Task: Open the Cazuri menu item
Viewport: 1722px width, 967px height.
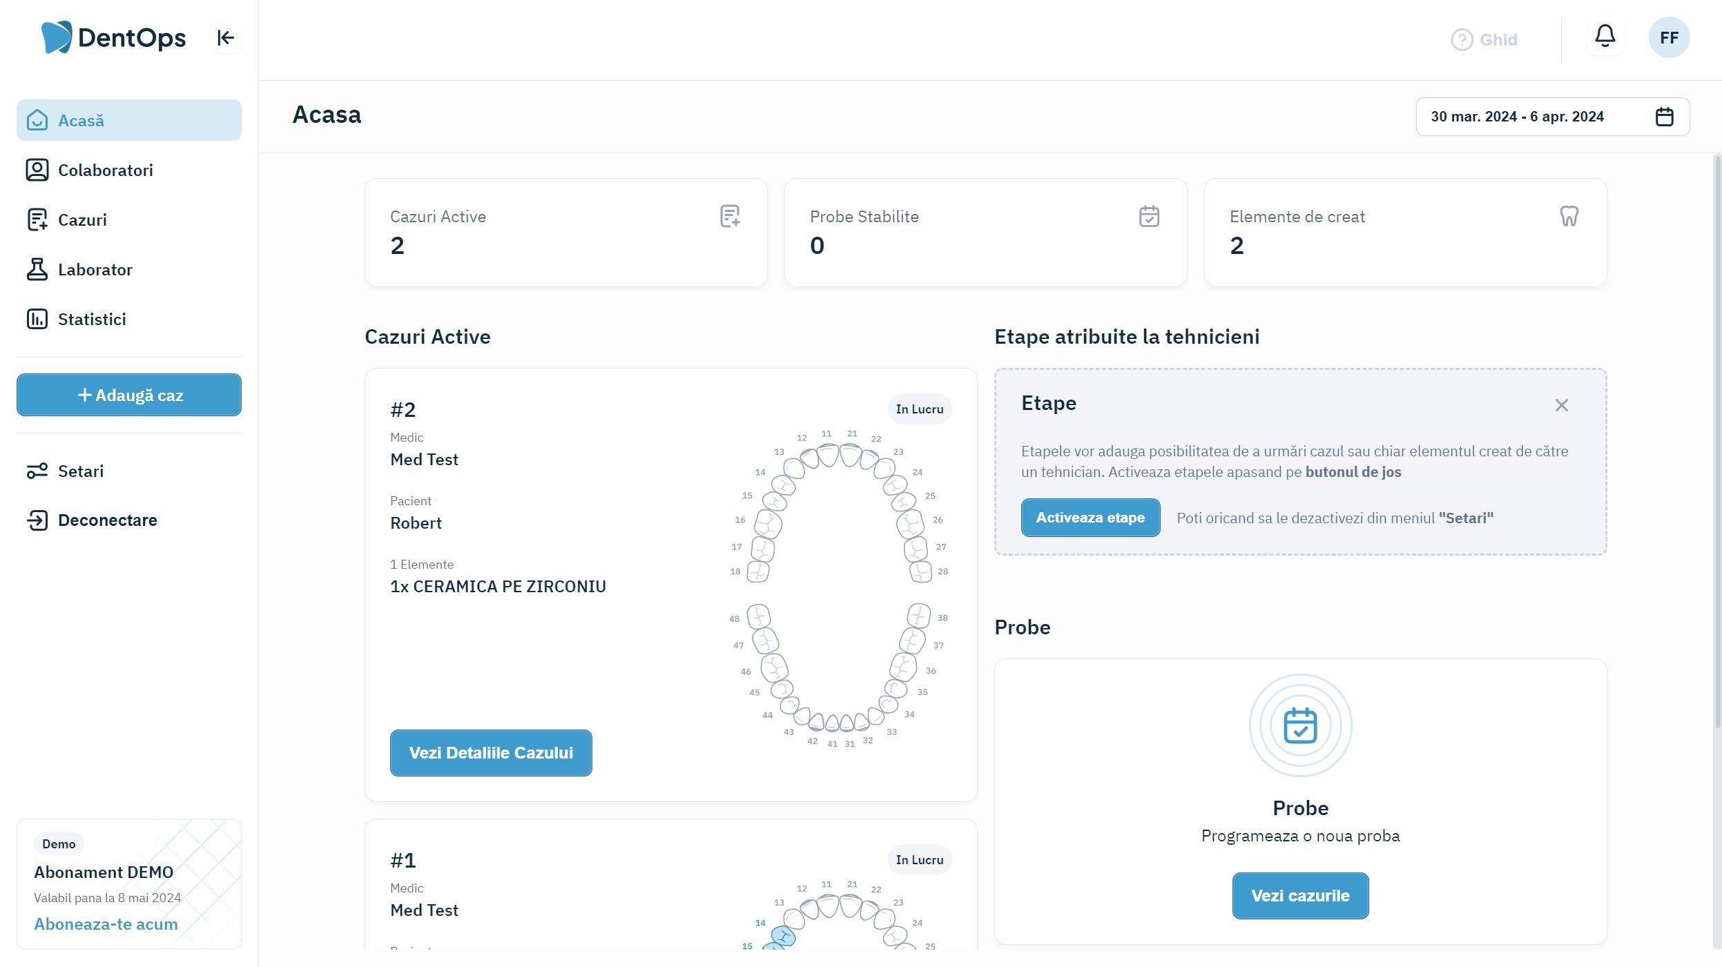Action: pos(82,220)
